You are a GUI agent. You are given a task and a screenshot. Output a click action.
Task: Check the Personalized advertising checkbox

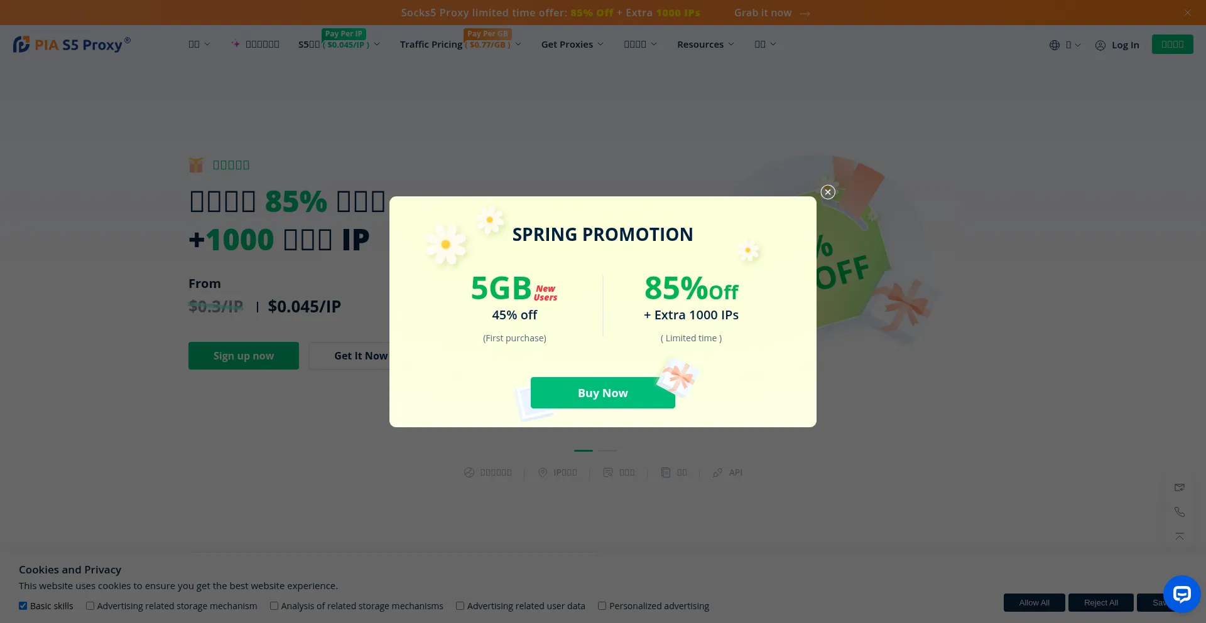pos(602,606)
